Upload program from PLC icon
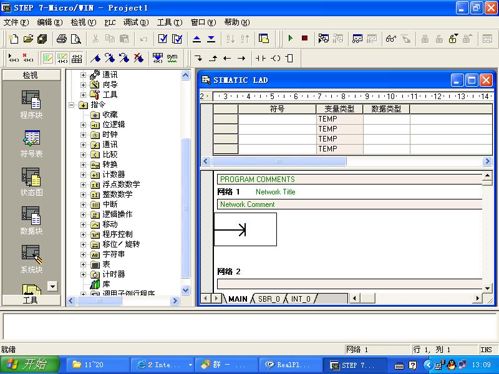Screen dimensions: 499x374 coord(196,39)
